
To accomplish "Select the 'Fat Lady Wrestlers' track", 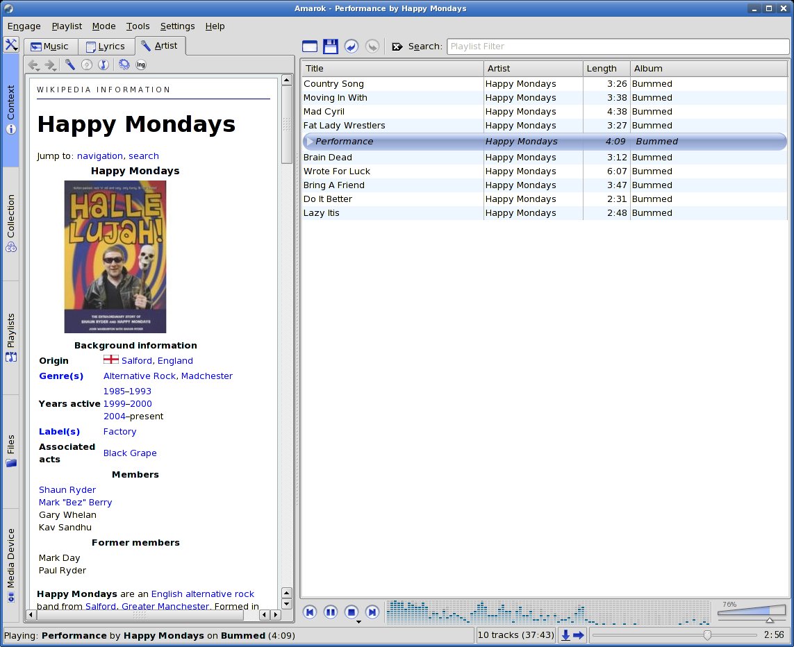I will [545, 126].
